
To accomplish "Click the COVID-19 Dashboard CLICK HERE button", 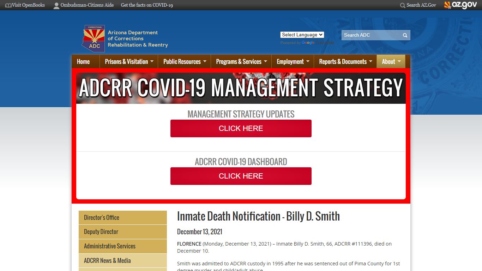I will pyautogui.click(x=241, y=176).
